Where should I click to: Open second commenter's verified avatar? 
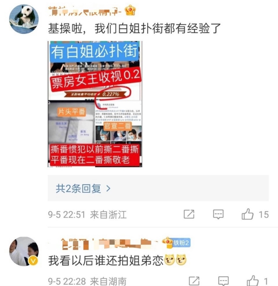[x=24, y=251]
